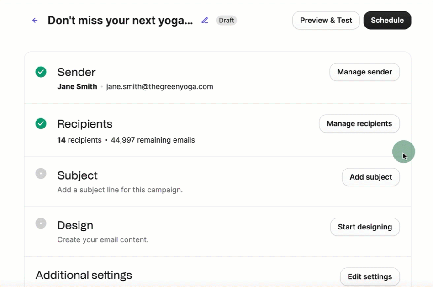Click the gray Subject status circle

pyautogui.click(x=41, y=174)
